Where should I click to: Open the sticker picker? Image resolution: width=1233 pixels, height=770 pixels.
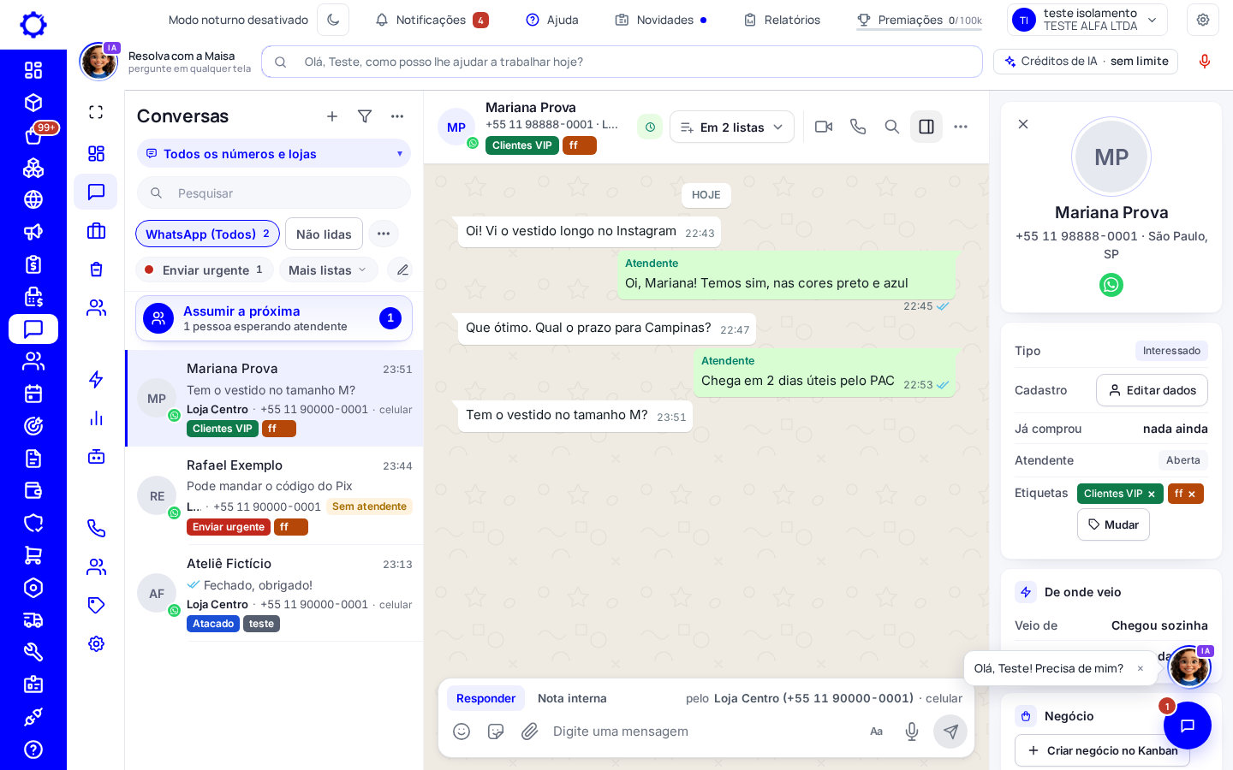click(496, 731)
